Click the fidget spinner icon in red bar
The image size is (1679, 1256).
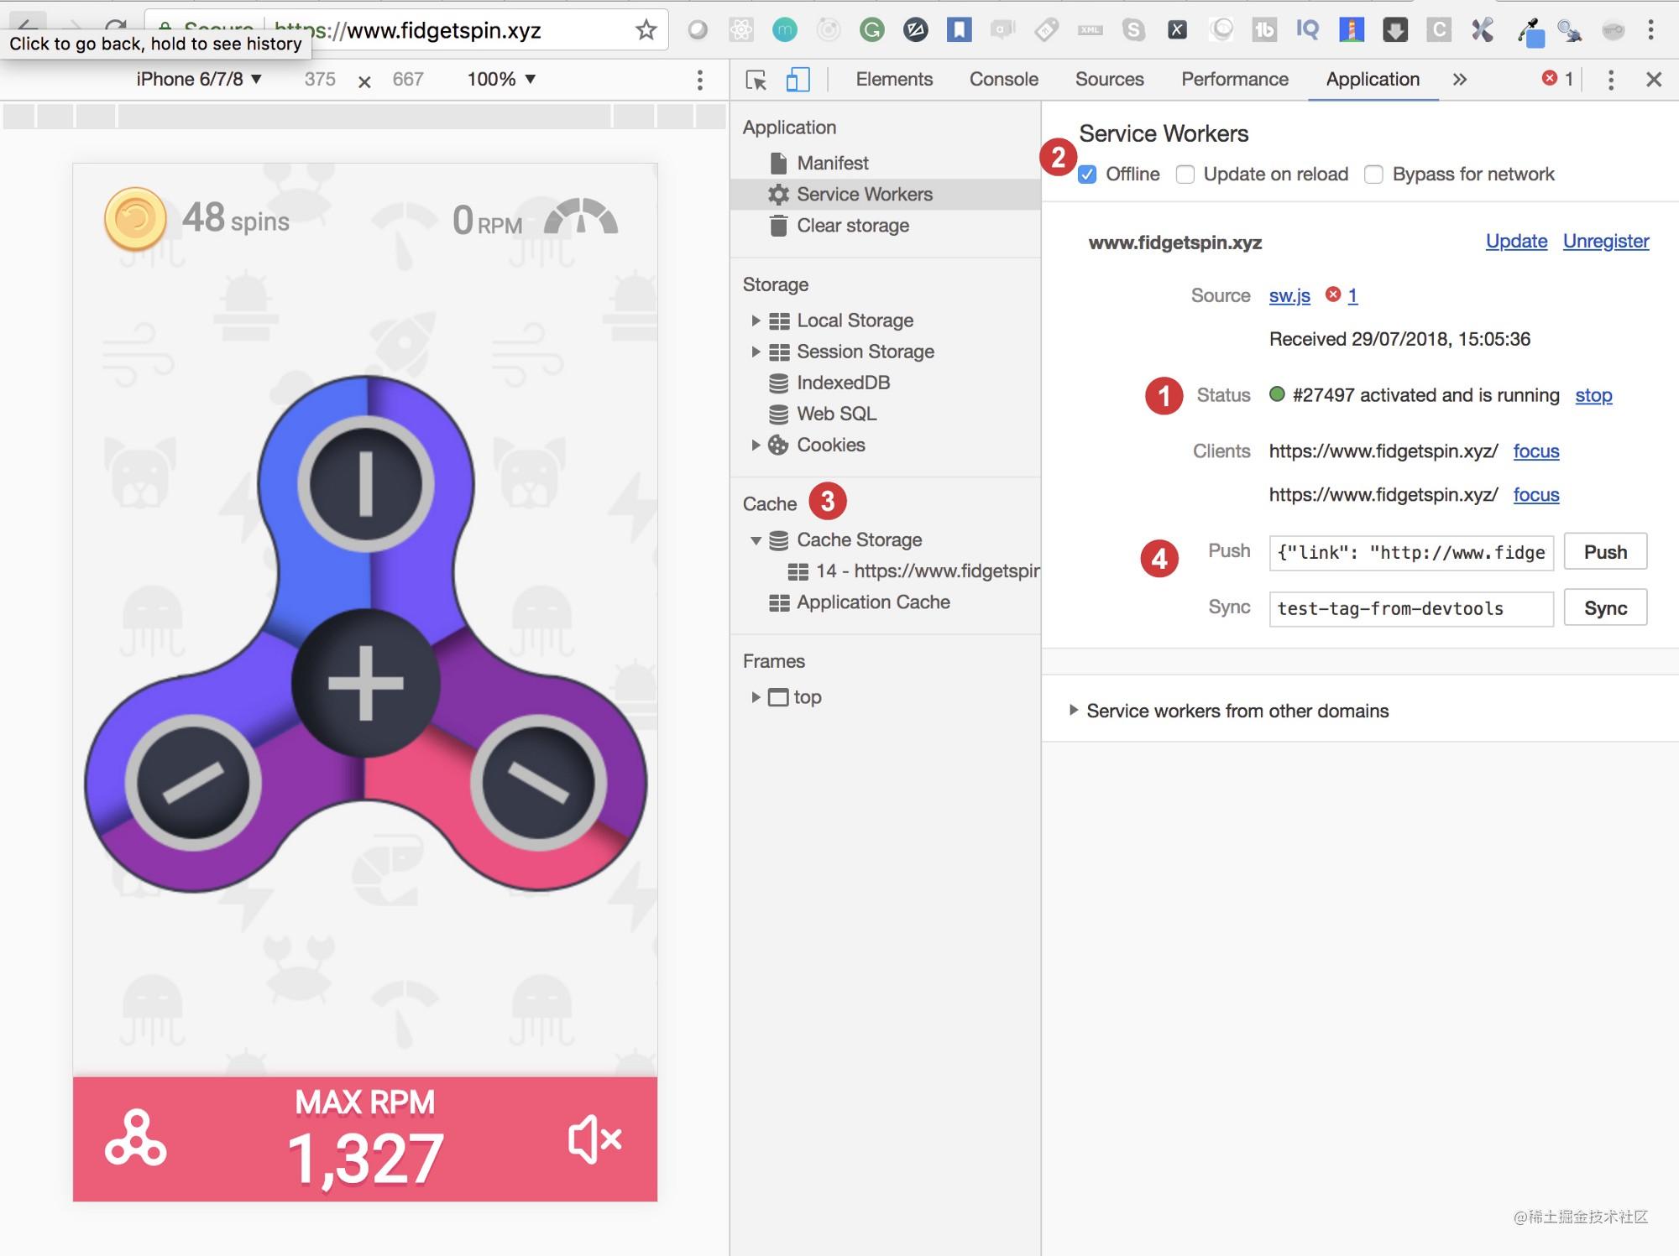pyautogui.click(x=135, y=1139)
